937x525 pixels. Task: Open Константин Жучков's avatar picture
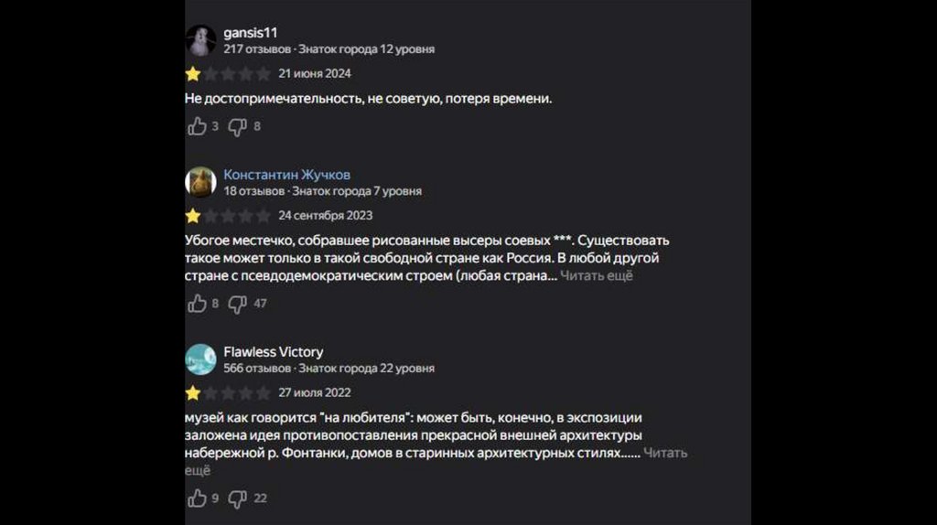(201, 182)
